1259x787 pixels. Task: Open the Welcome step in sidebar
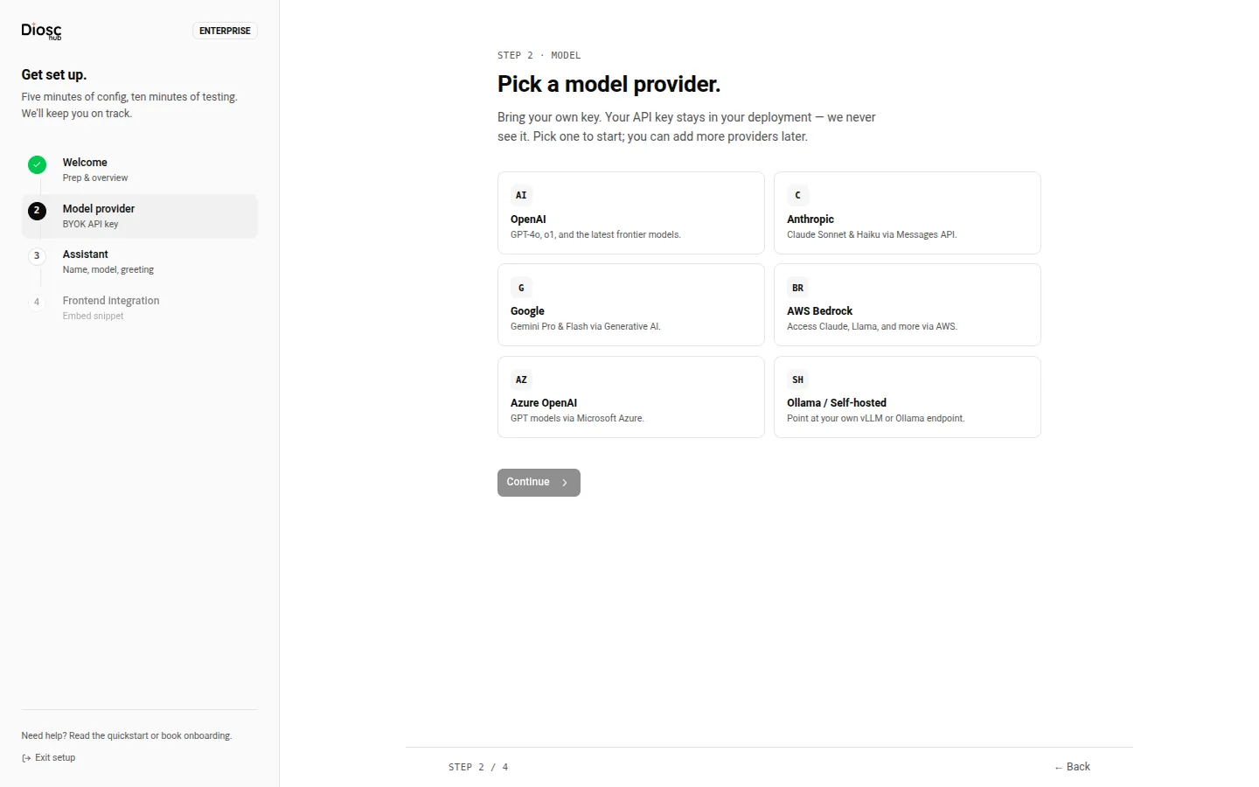click(140, 170)
